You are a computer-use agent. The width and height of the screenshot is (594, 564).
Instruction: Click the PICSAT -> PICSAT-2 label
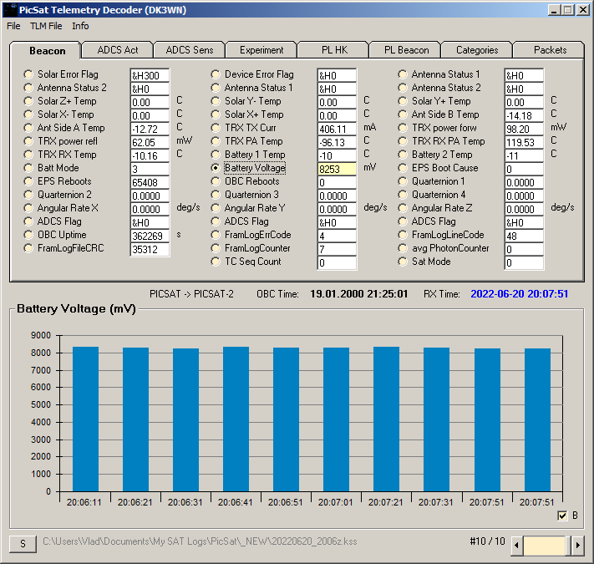(191, 294)
